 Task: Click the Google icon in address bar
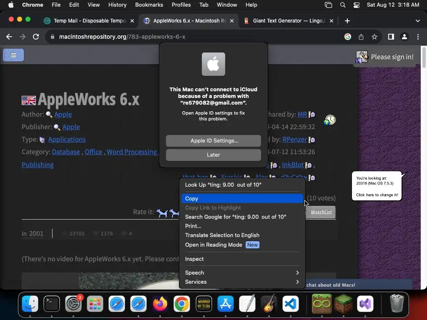click(x=348, y=37)
